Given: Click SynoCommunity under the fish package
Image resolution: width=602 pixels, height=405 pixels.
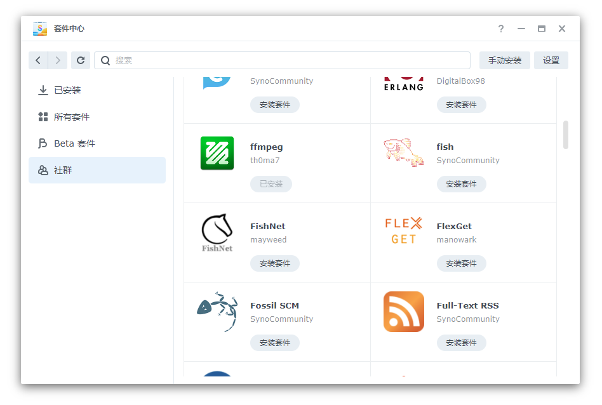Looking at the screenshot, I should [468, 161].
